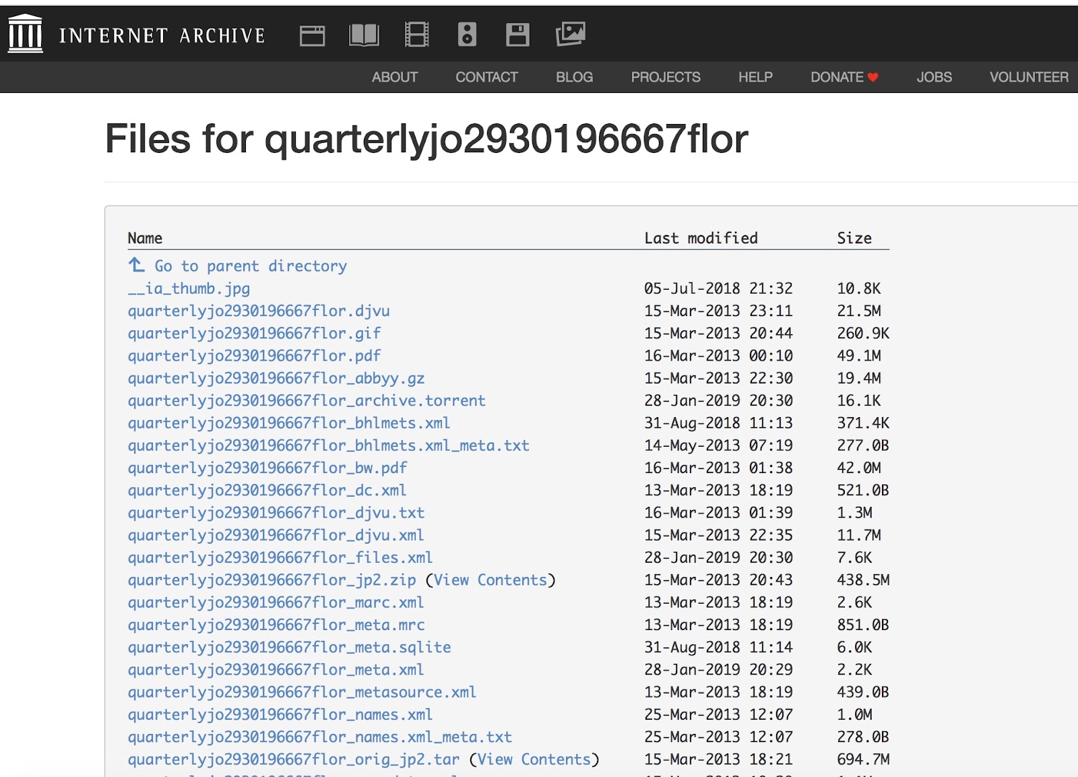Download the _archive.torrent file
This screenshot has height=777, width=1078.
coord(307,400)
